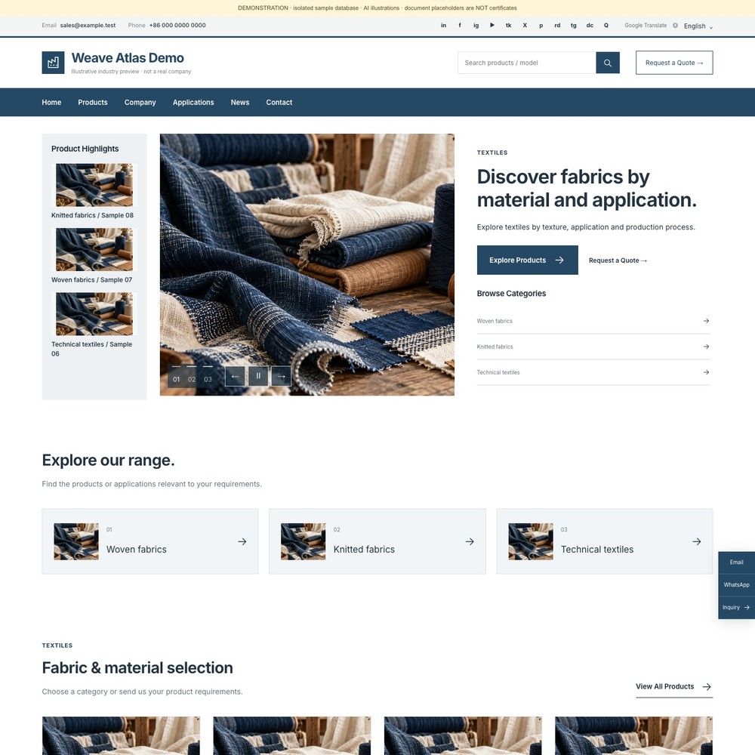Open the Instagram social icon
755x755 pixels.
click(476, 26)
